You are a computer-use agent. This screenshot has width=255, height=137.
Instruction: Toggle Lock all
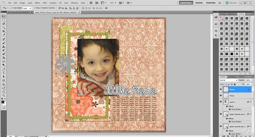click(235, 84)
